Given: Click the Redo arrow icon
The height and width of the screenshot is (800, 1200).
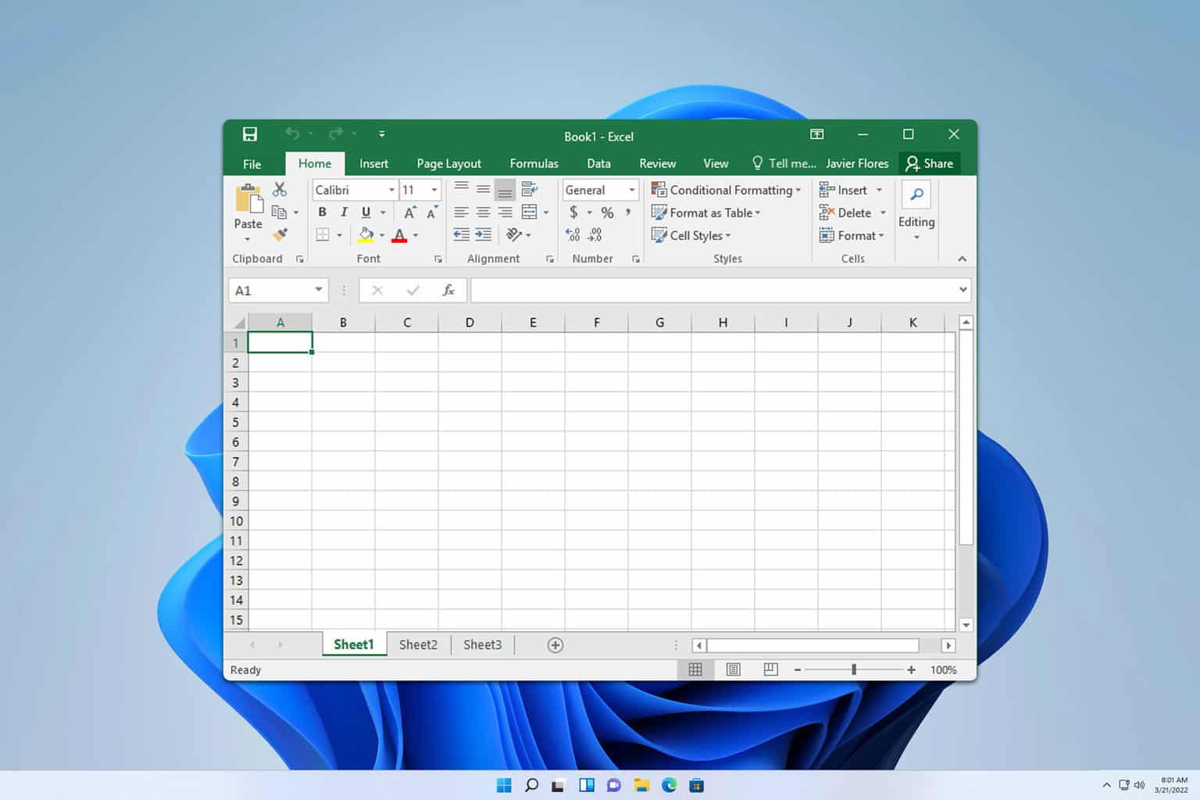Looking at the screenshot, I should click(x=336, y=134).
